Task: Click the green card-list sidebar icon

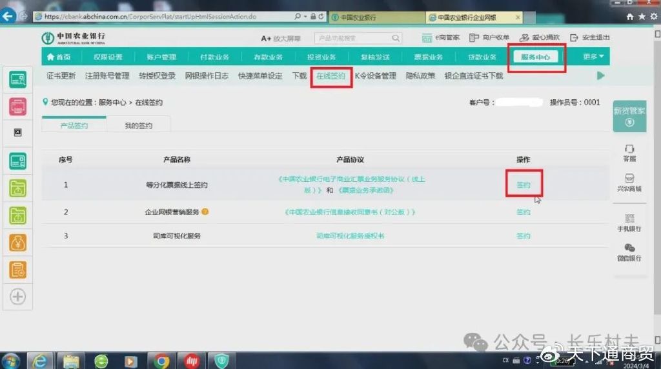Action: click(17, 161)
